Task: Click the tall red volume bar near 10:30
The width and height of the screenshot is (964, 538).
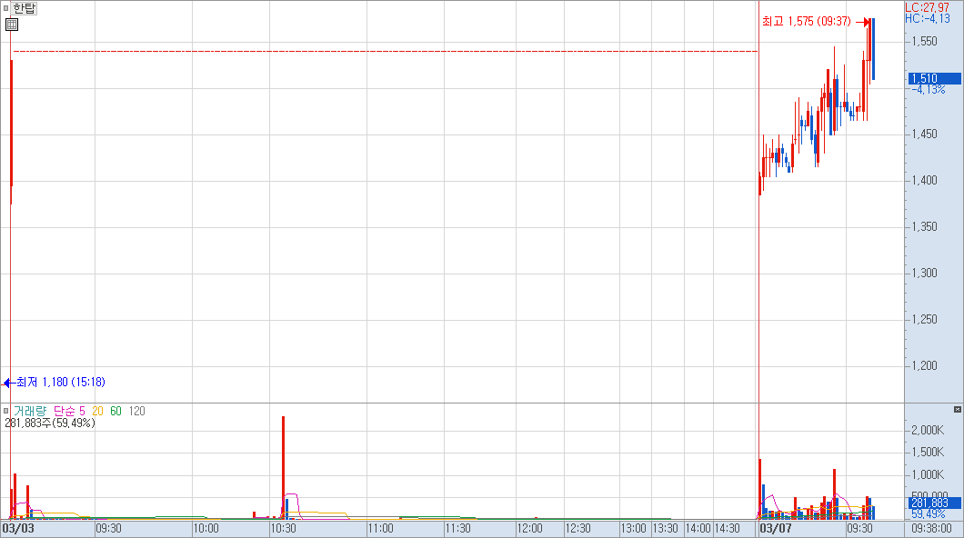Action: [283, 468]
